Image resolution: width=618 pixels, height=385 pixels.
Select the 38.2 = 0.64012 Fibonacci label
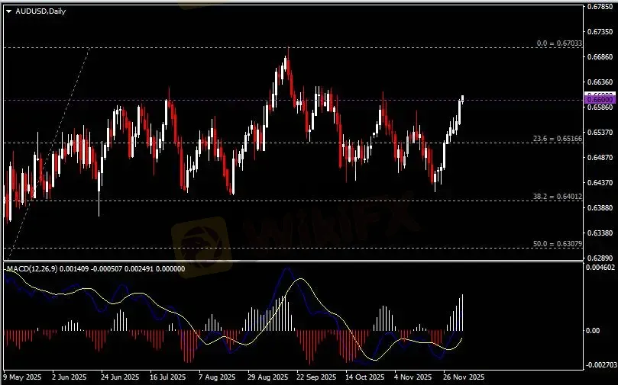pos(557,197)
